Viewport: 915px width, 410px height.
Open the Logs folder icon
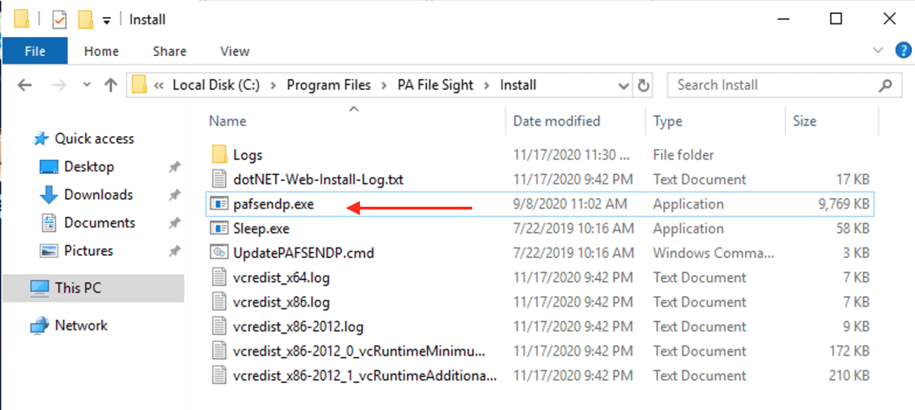pos(219,154)
